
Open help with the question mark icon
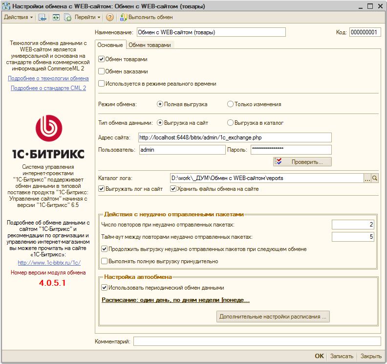tap(110, 17)
